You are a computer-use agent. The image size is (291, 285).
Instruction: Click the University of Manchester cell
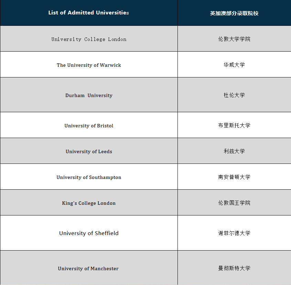tap(88, 268)
